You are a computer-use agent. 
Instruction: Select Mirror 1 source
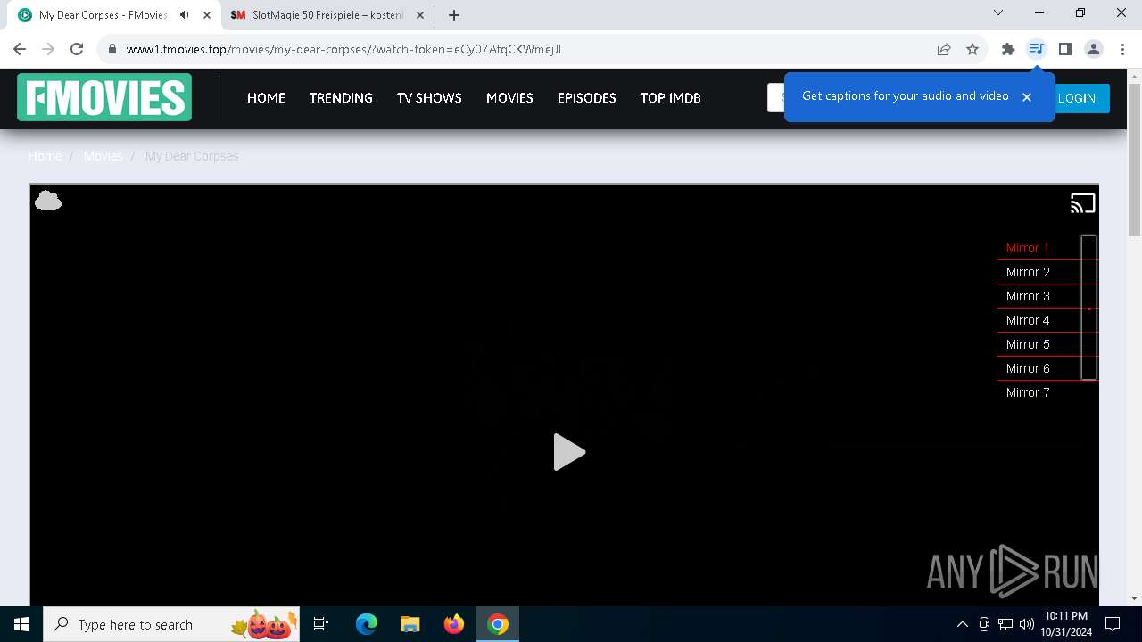point(1028,248)
